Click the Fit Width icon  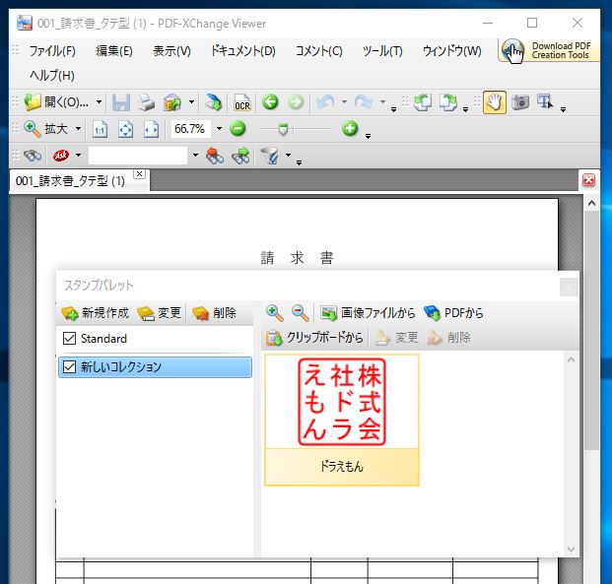(x=151, y=130)
